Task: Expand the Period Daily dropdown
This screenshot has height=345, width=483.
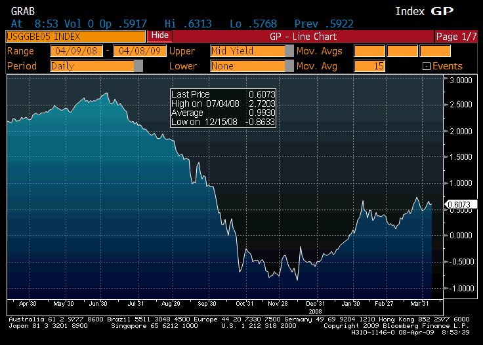Action: coord(138,66)
